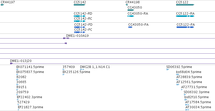Select the CG5142-RC transcript glyph

[x=80, y=21]
